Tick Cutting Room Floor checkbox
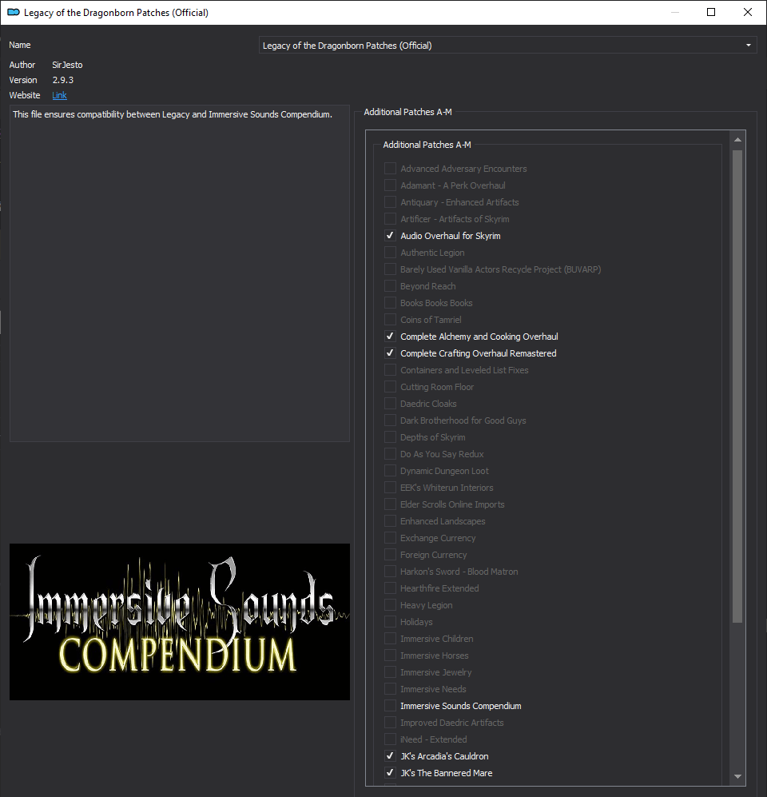 390,386
